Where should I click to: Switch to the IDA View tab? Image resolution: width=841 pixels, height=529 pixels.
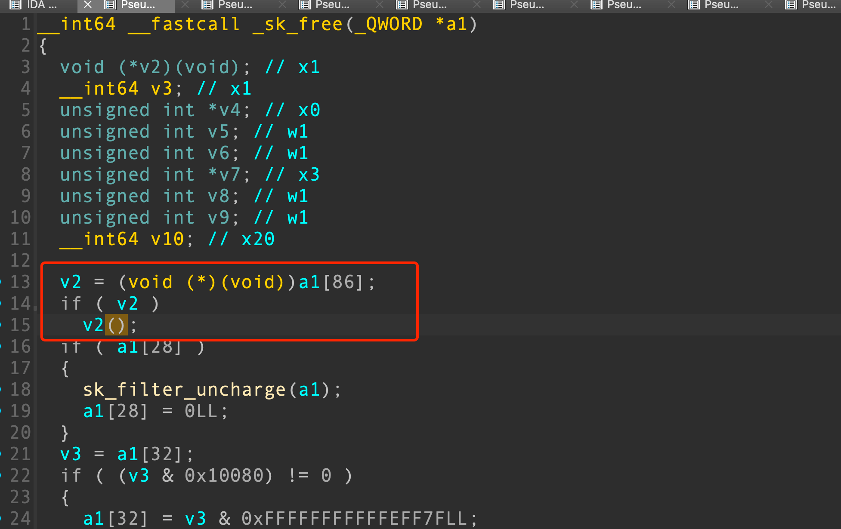34,5
